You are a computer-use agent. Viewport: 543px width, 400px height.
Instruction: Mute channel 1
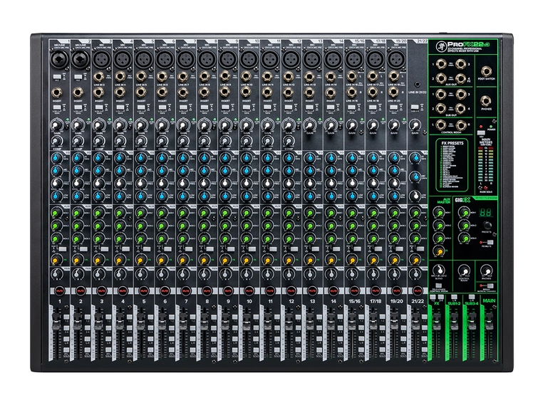pos(60,291)
